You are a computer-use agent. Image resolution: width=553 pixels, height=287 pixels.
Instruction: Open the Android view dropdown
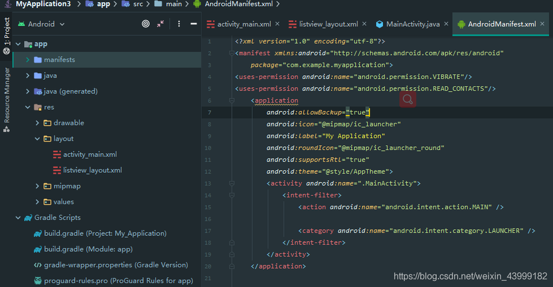point(41,24)
